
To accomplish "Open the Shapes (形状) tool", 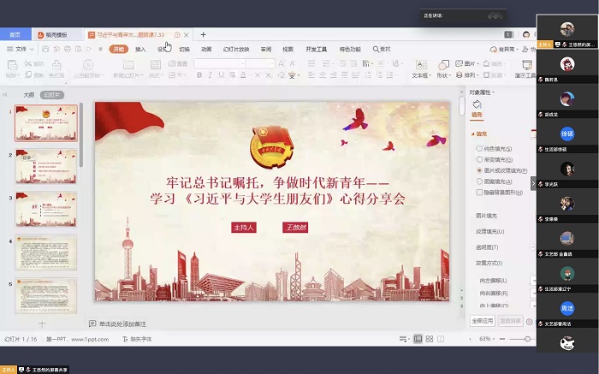I will pyautogui.click(x=443, y=66).
